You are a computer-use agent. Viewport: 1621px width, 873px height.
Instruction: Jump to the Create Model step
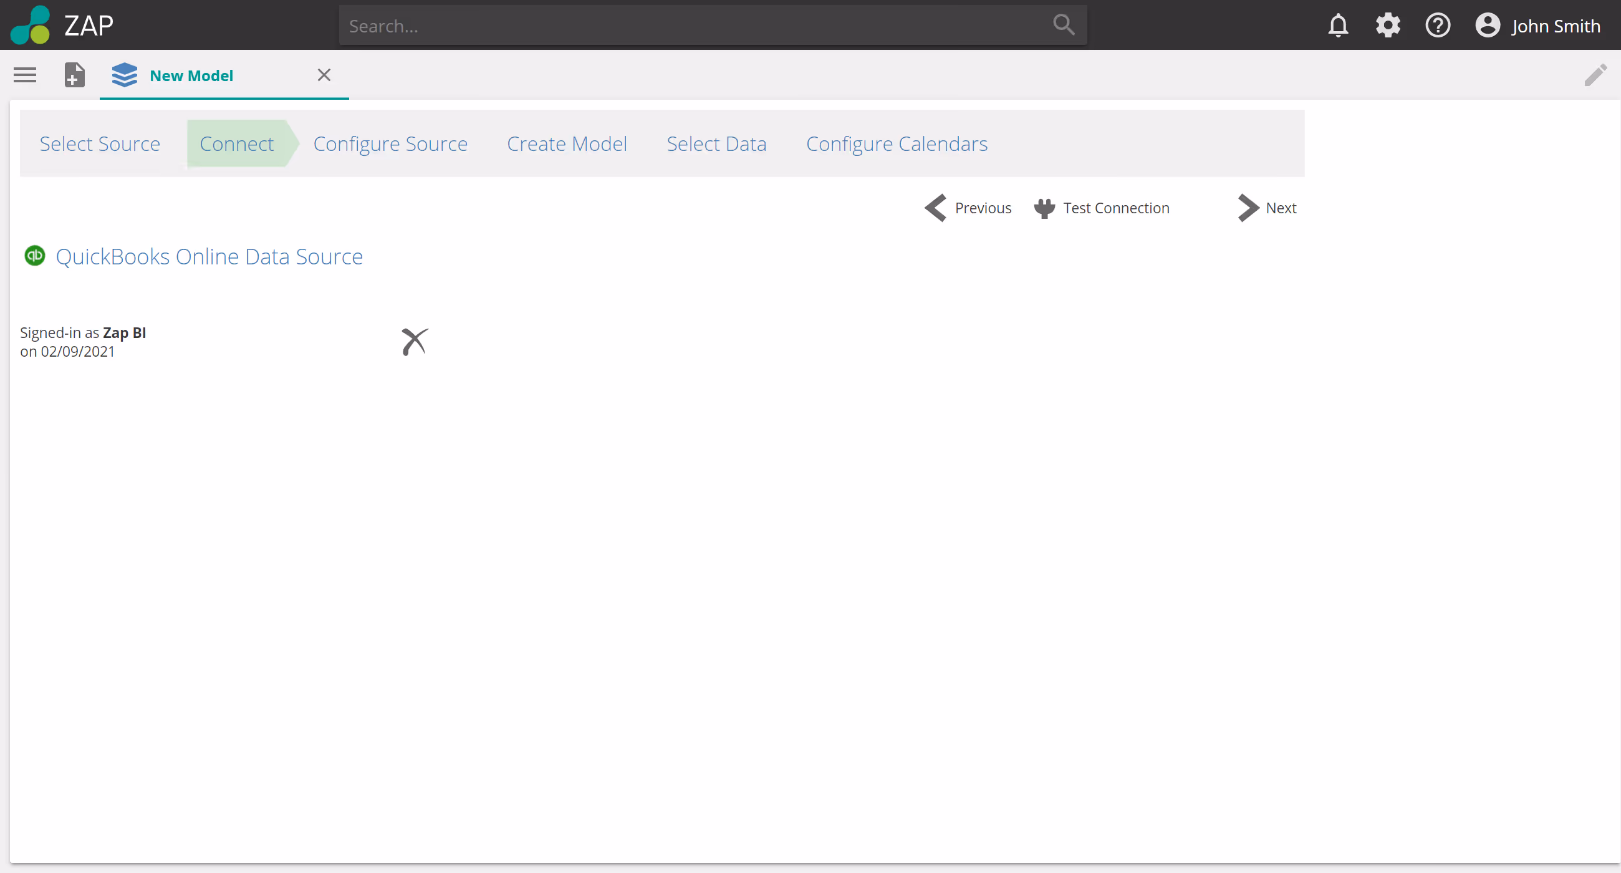click(x=566, y=144)
